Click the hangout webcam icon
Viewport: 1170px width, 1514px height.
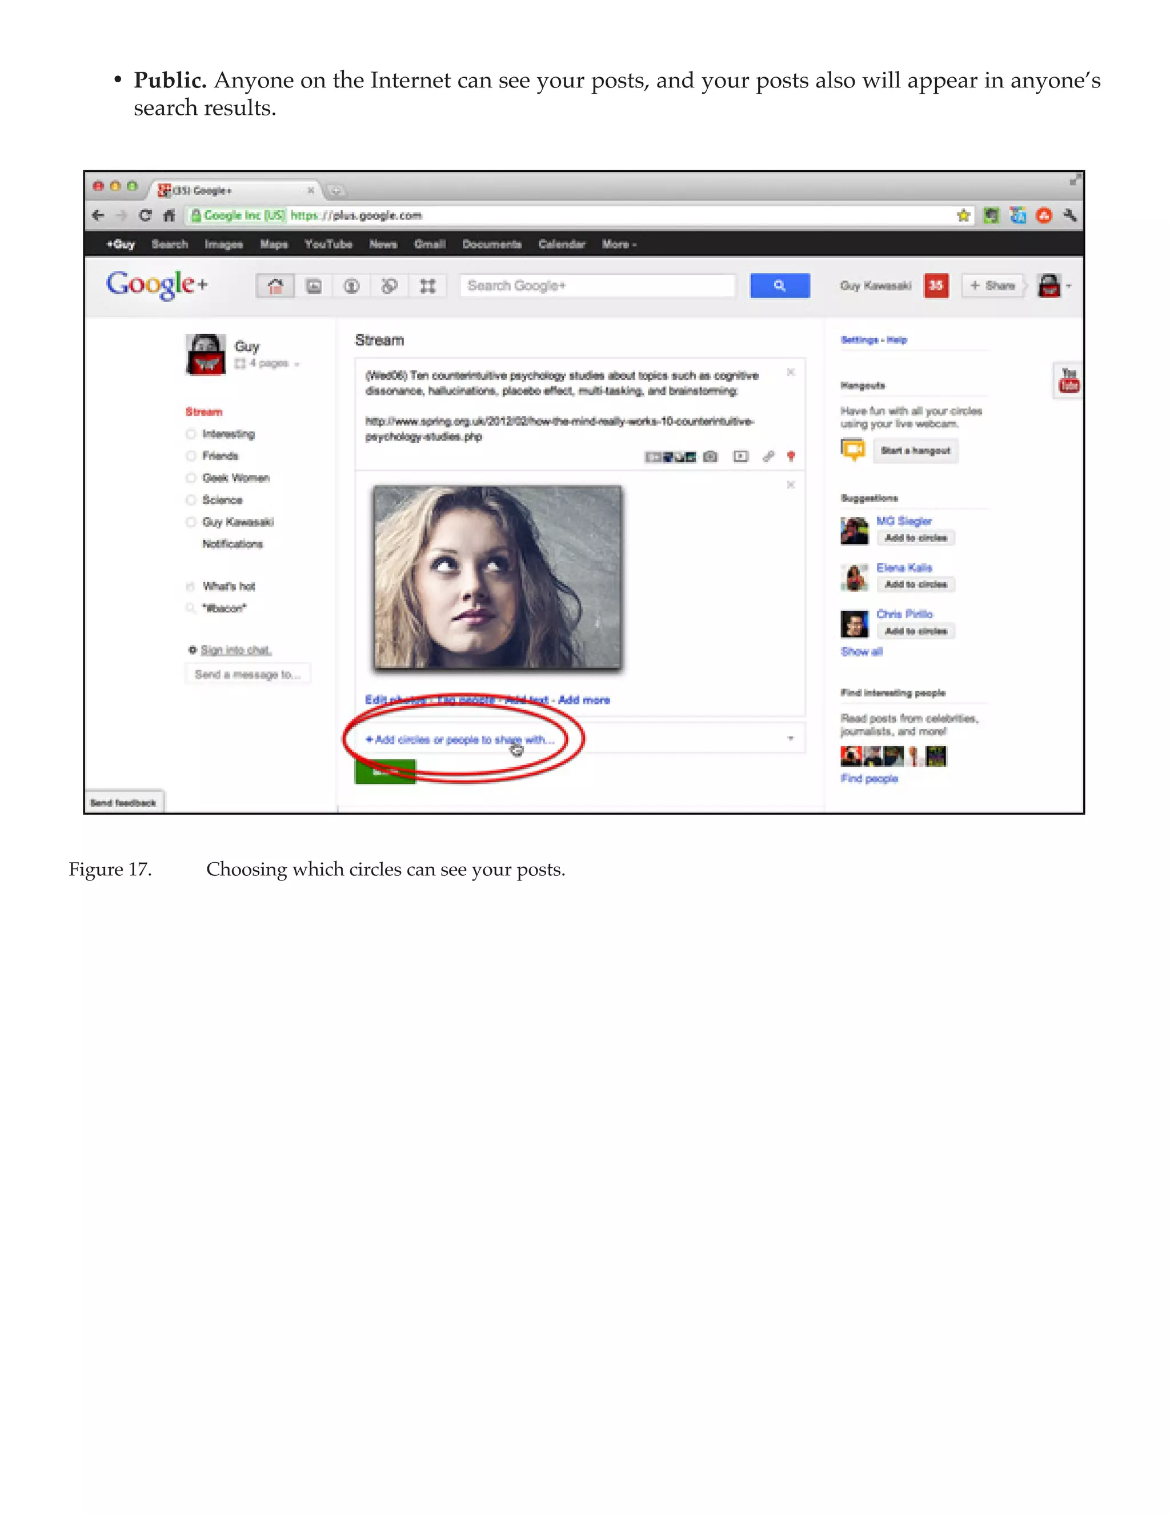(x=854, y=450)
